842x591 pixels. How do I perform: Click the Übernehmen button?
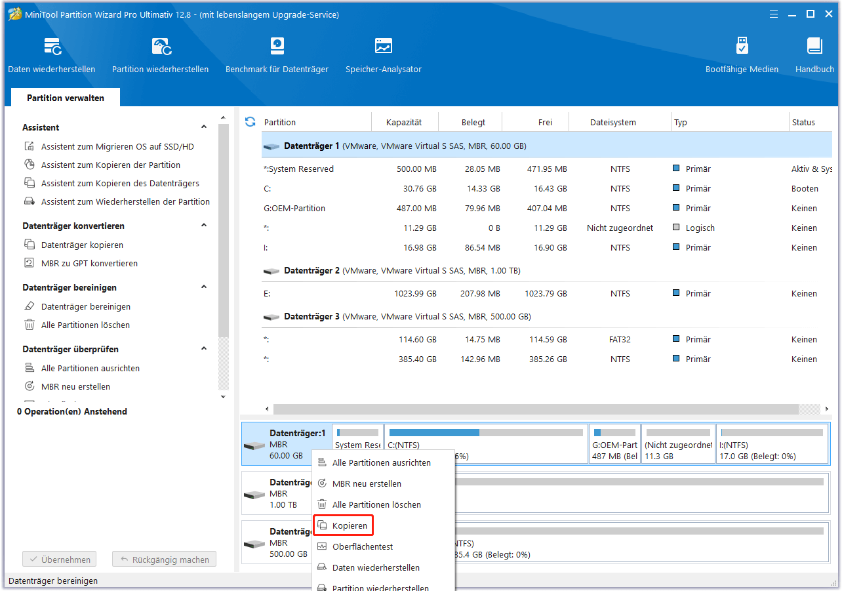(x=60, y=560)
